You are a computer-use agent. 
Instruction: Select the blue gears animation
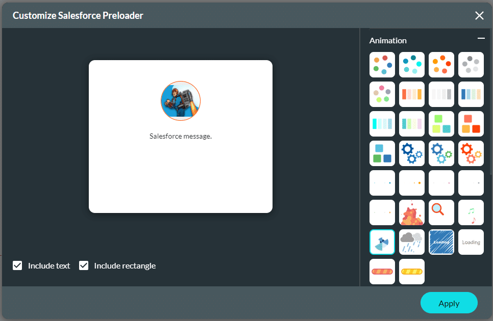(x=411, y=153)
